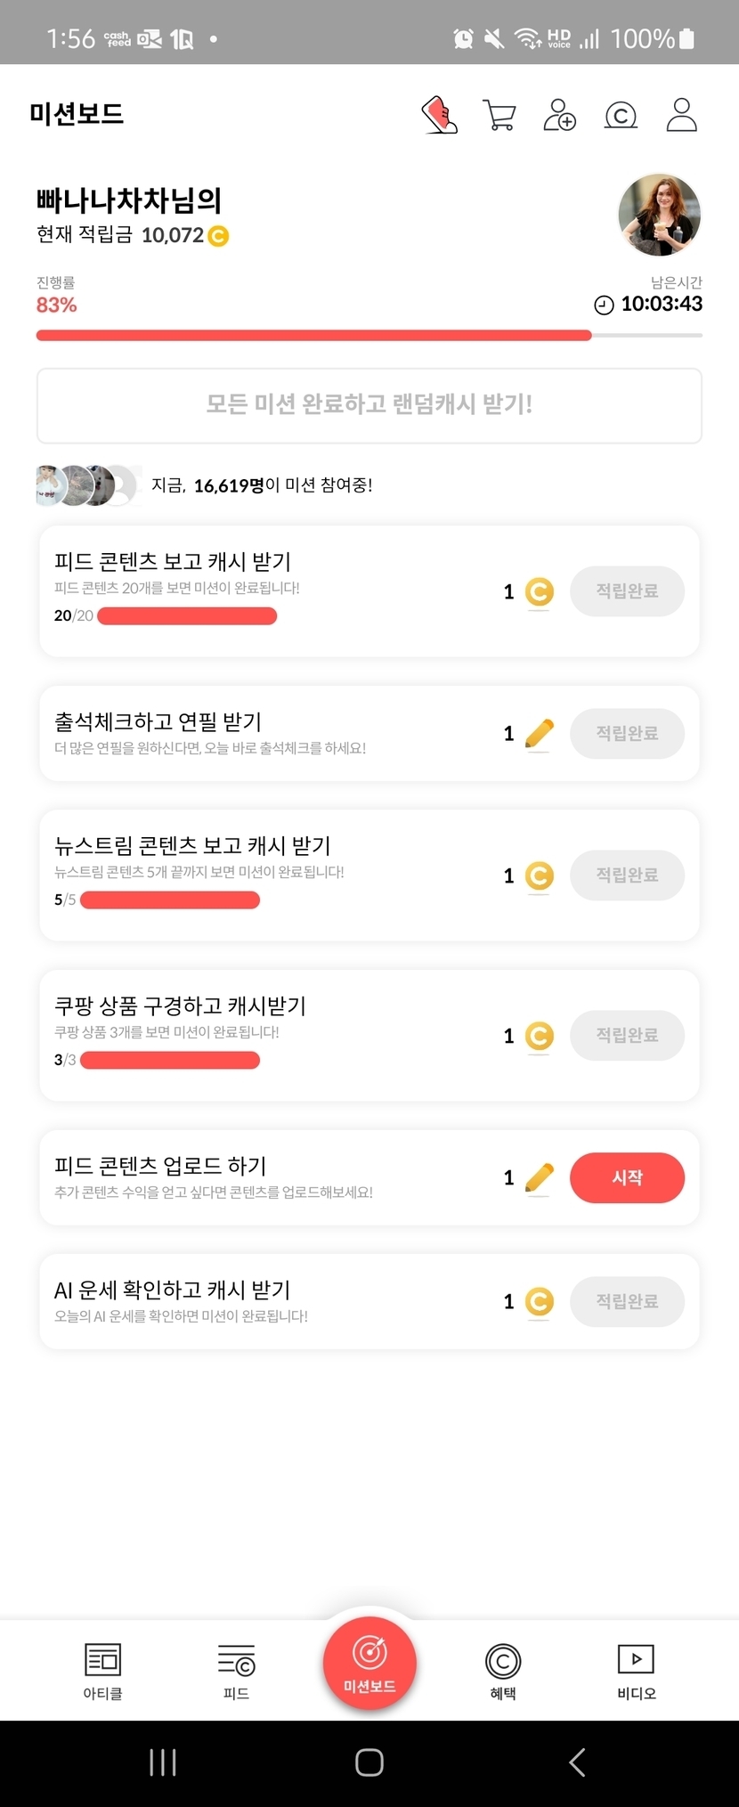Screen dimensions: 739x1807
Task: Open the cash coin icon in header
Action: point(621,115)
